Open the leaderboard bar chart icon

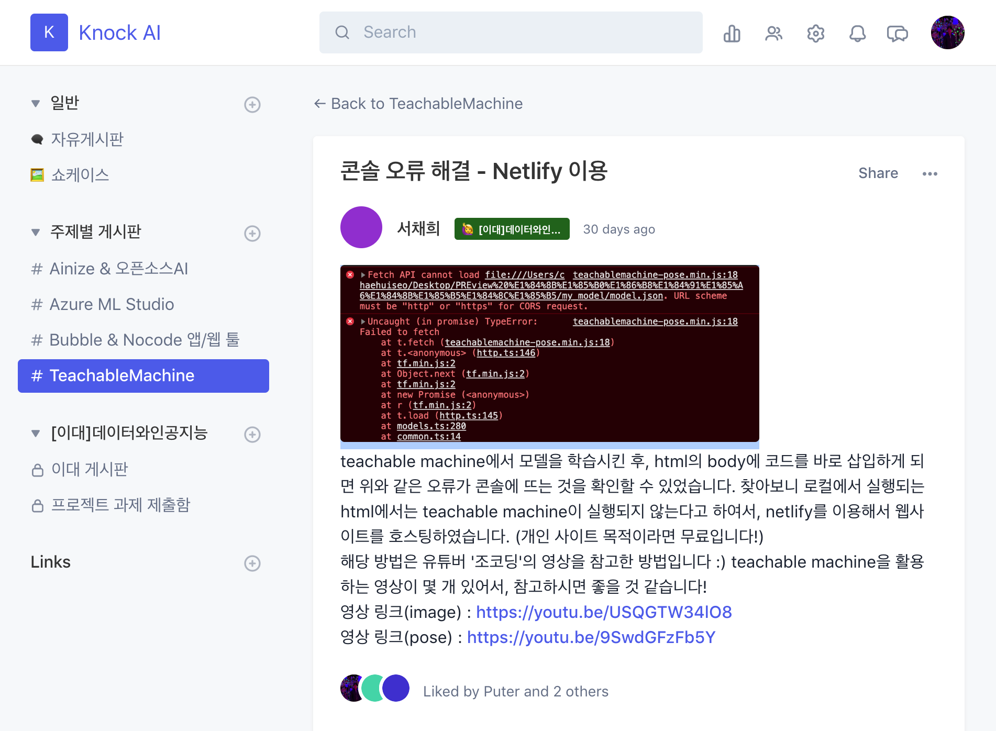click(x=732, y=33)
